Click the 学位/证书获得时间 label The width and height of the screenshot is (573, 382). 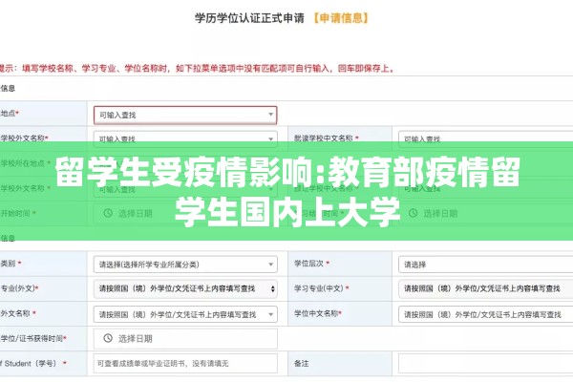click(33, 338)
